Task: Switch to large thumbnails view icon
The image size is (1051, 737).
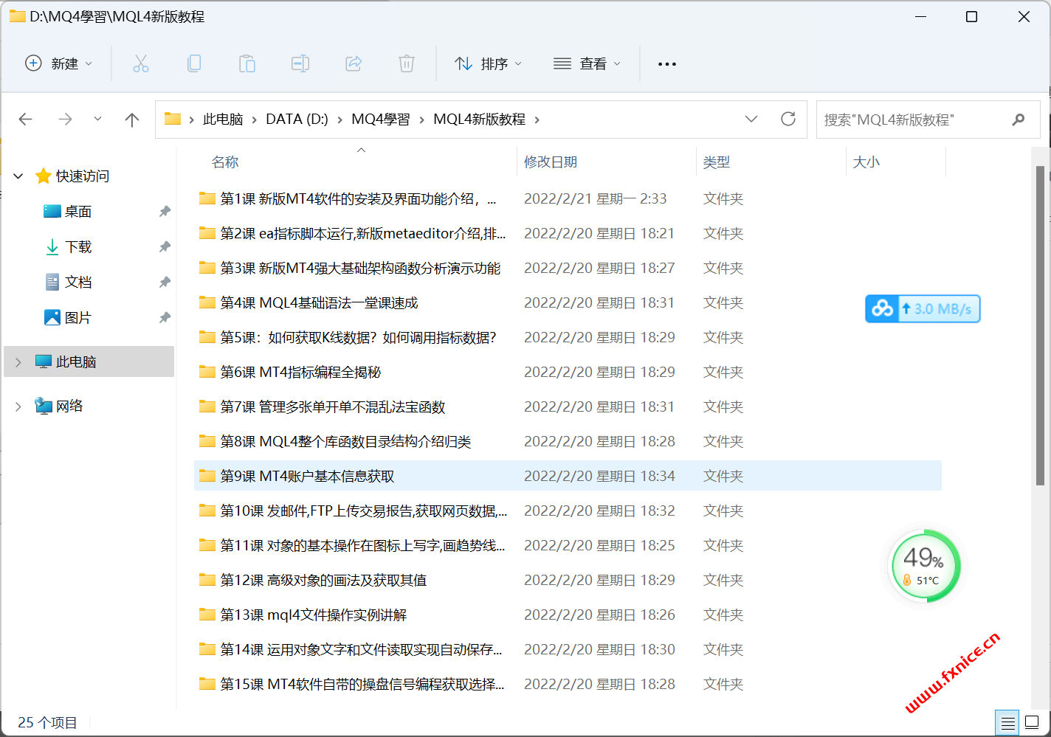Action: [x=1033, y=722]
